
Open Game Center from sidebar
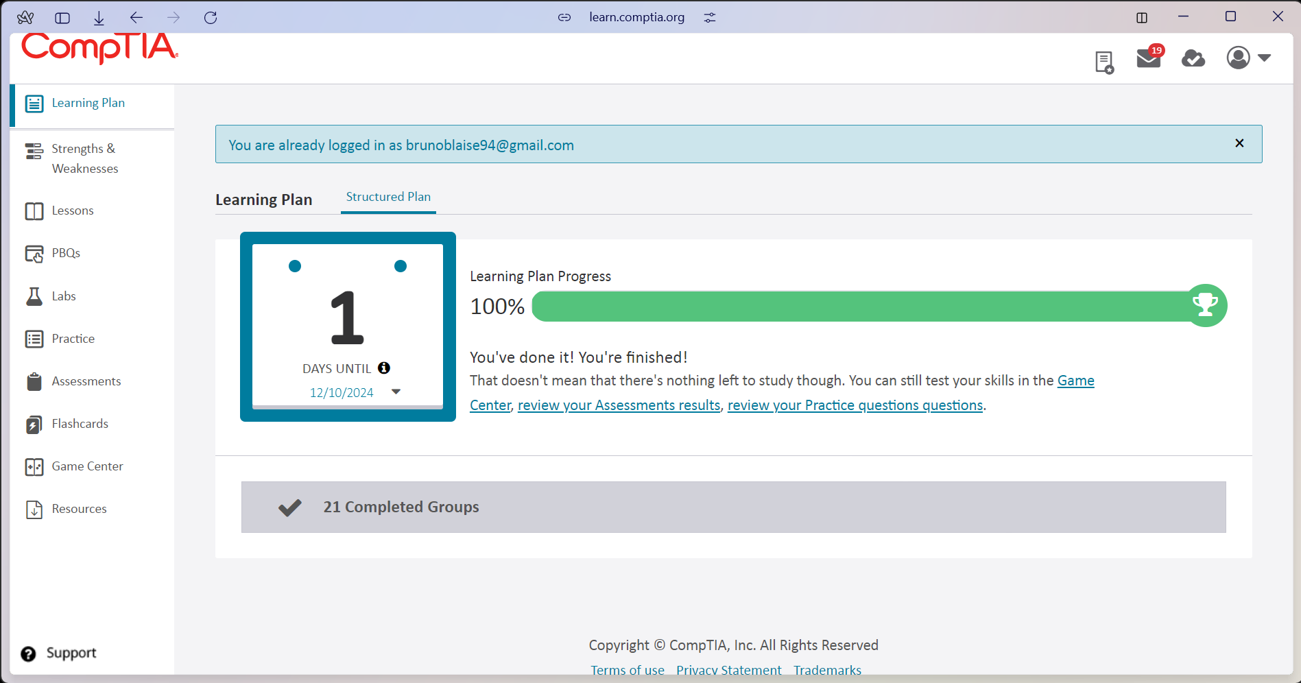(87, 466)
